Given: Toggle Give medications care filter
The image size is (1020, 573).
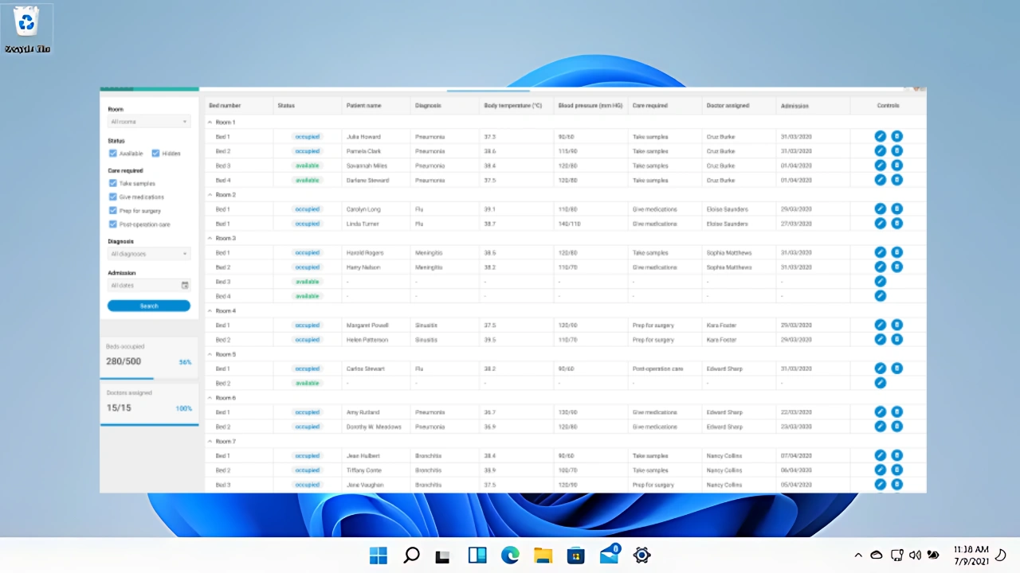Looking at the screenshot, I should click(113, 197).
